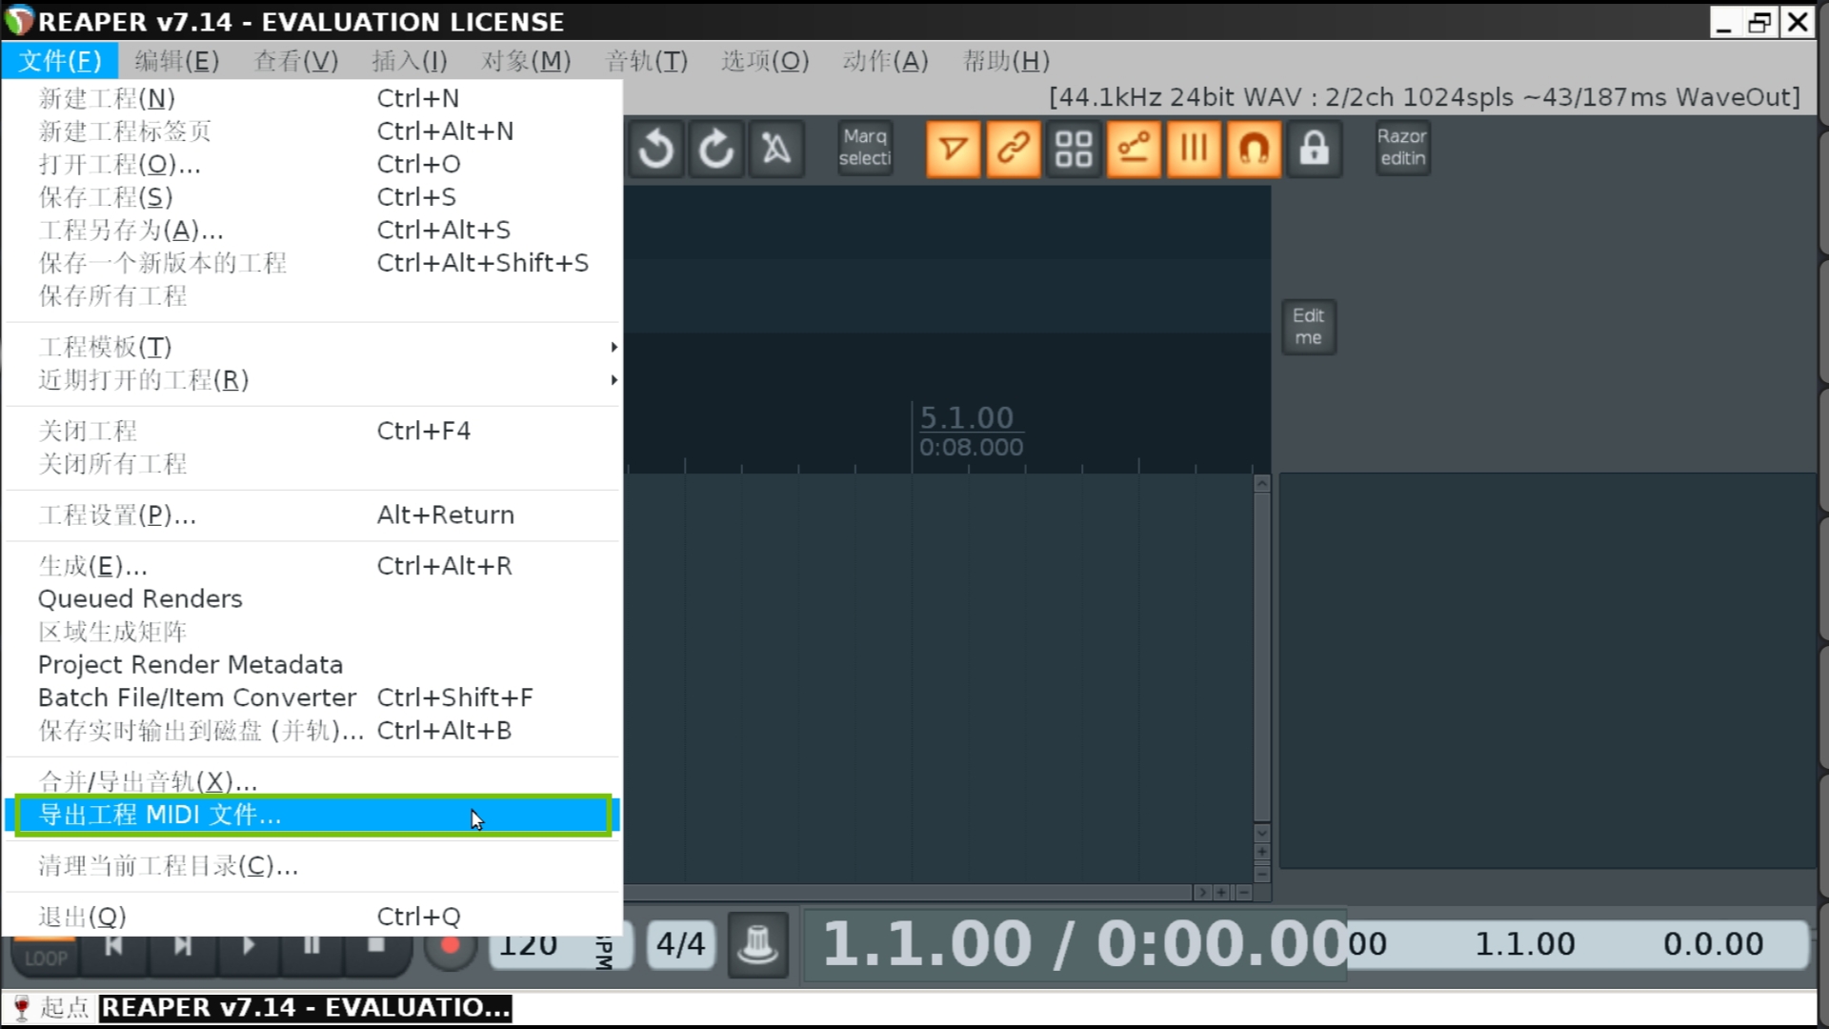Select 退出(Q) menu item
The height and width of the screenshot is (1029, 1829).
pyautogui.click(x=312, y=917)
